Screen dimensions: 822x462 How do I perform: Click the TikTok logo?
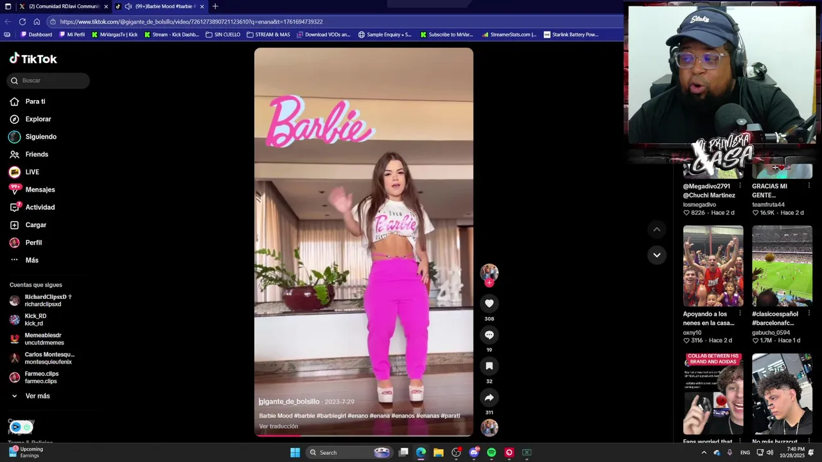point(33,58)
